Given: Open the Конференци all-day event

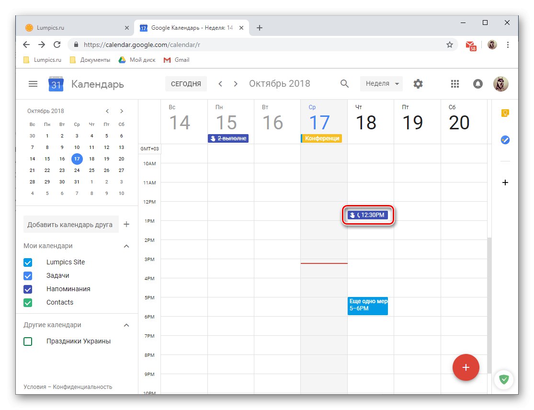Looking at the screenshot, I should pos(321,138).
